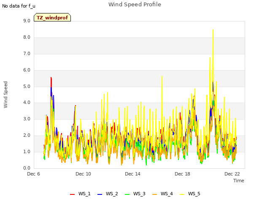Select the WS_3 legend label

pos(139,194)
